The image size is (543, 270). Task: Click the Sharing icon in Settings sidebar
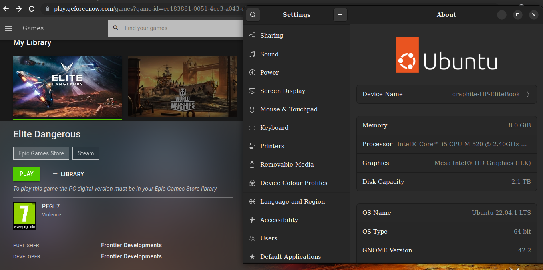coord(252,36)
